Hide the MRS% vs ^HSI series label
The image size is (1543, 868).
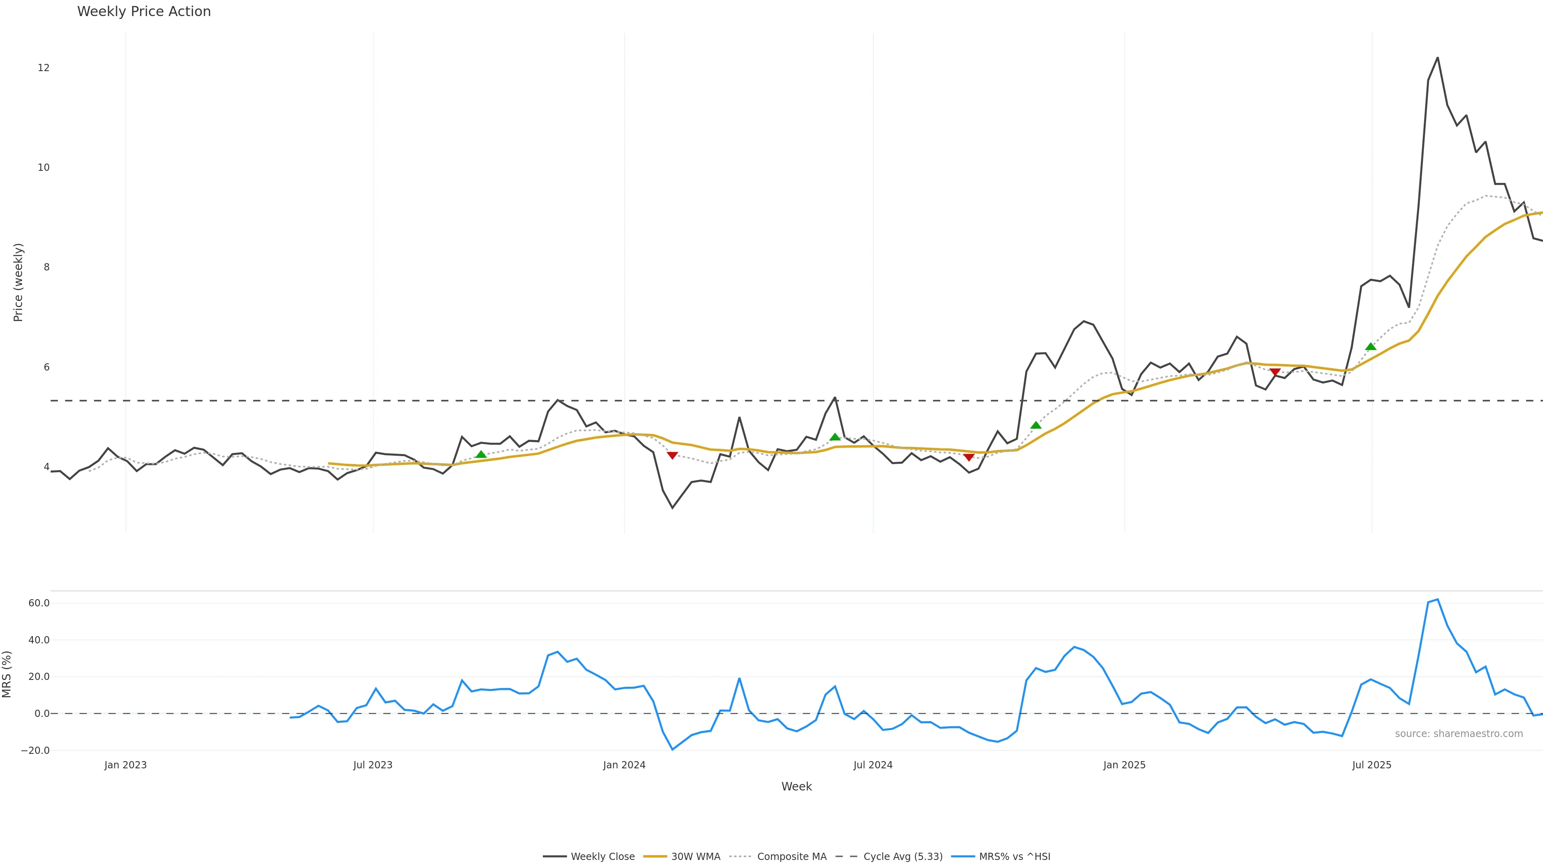[1014, 857]
